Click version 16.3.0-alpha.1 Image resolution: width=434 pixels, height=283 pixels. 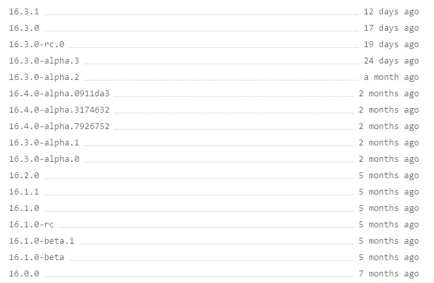(44, 142)
